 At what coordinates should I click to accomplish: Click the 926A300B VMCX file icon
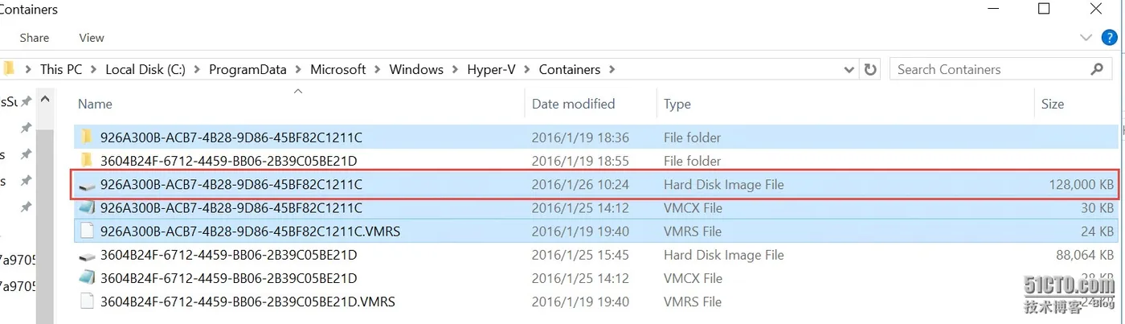87,207
